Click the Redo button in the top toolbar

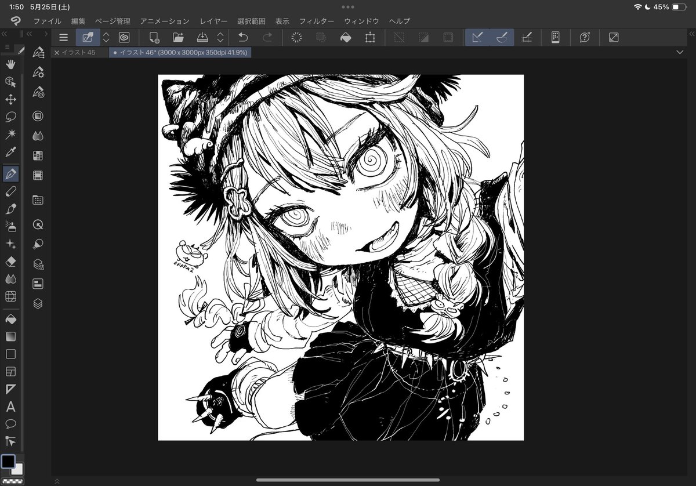pyautogui.click(x=267, y=37)
